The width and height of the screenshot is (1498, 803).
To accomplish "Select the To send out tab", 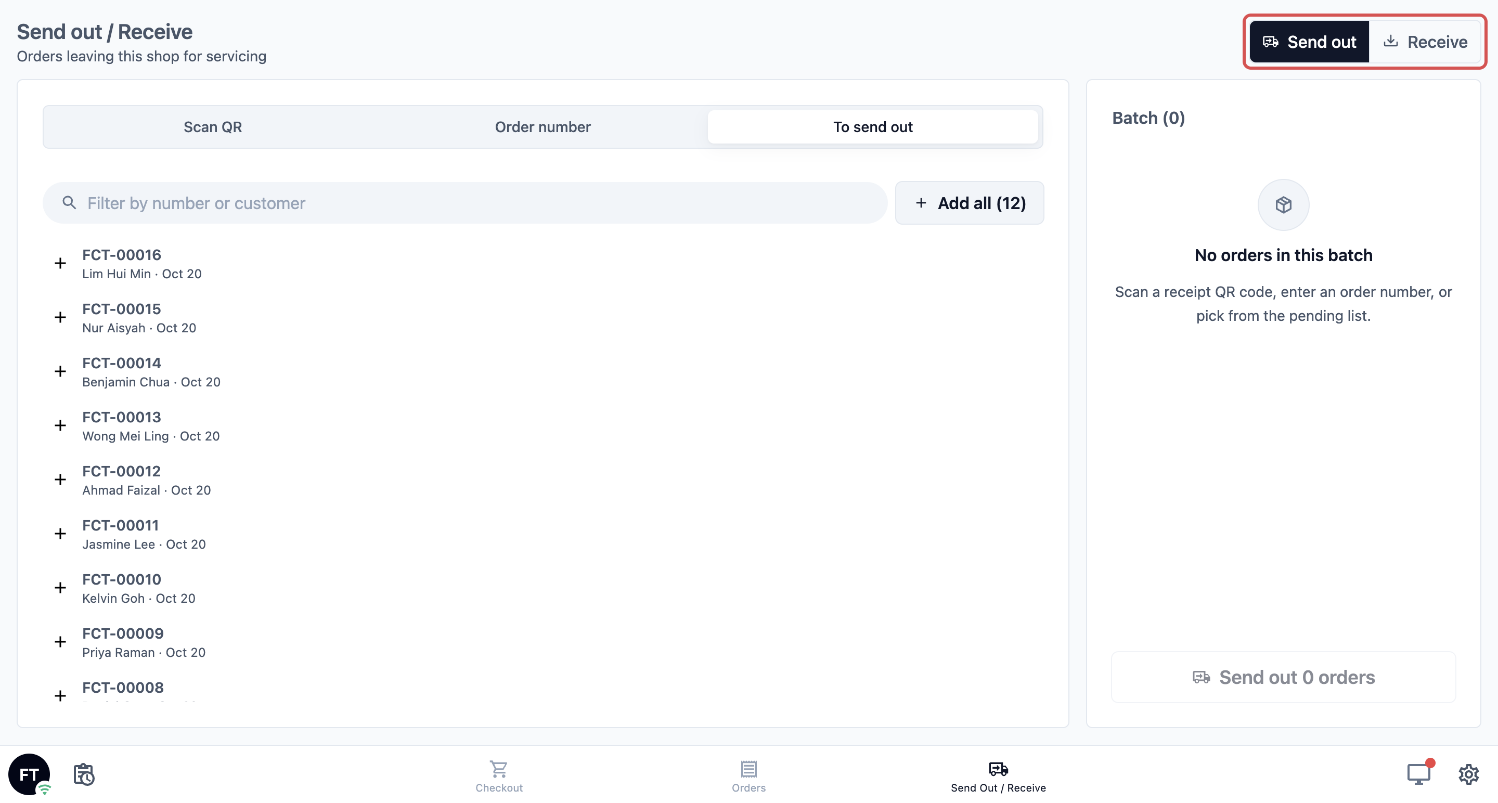I will pyautogui.click(x=873, y=127).
